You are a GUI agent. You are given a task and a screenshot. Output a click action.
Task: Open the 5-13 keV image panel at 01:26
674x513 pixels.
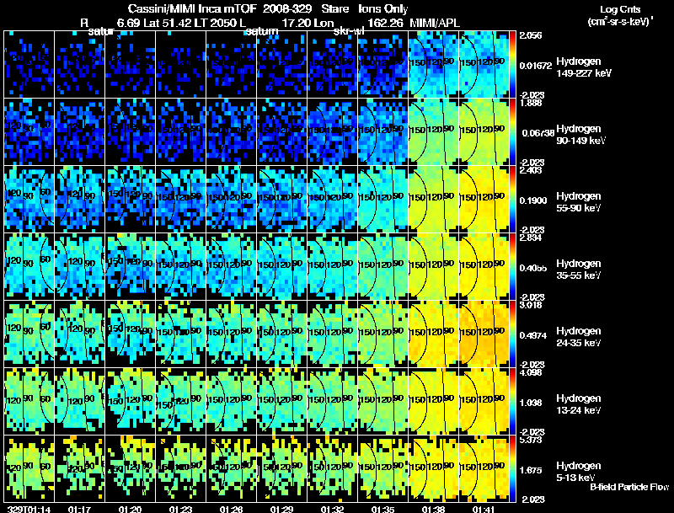[231, 468]
